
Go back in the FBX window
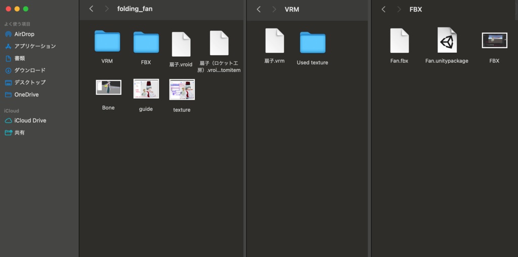383,9
